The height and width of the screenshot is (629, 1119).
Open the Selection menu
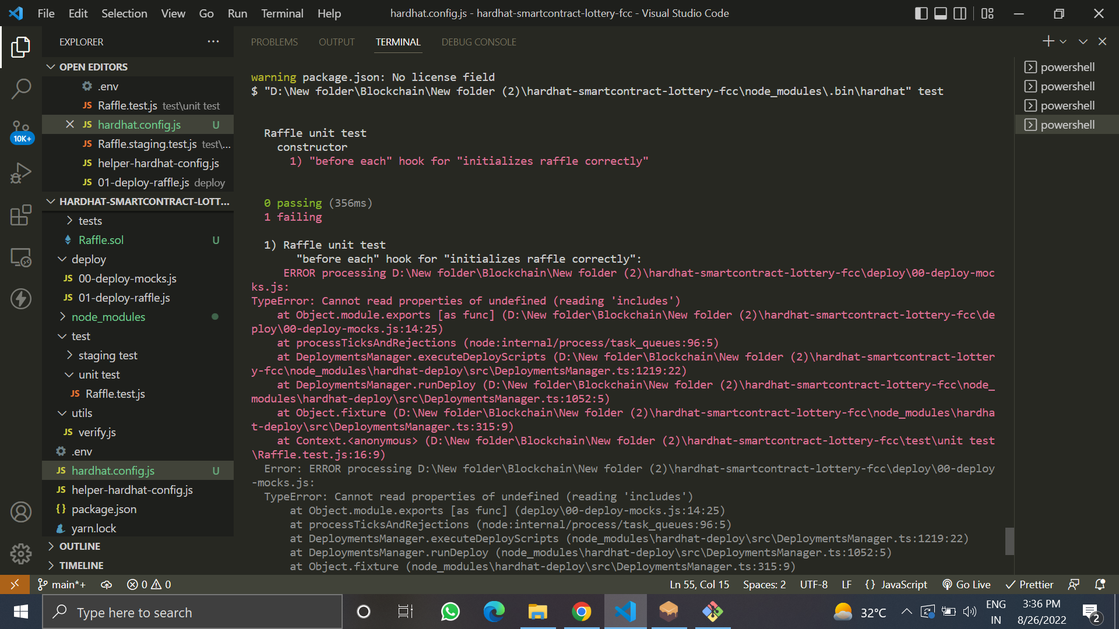coord(124,13)
